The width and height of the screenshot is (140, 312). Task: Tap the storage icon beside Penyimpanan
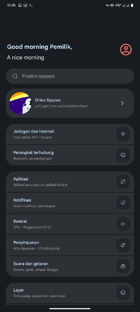[123, 245]
